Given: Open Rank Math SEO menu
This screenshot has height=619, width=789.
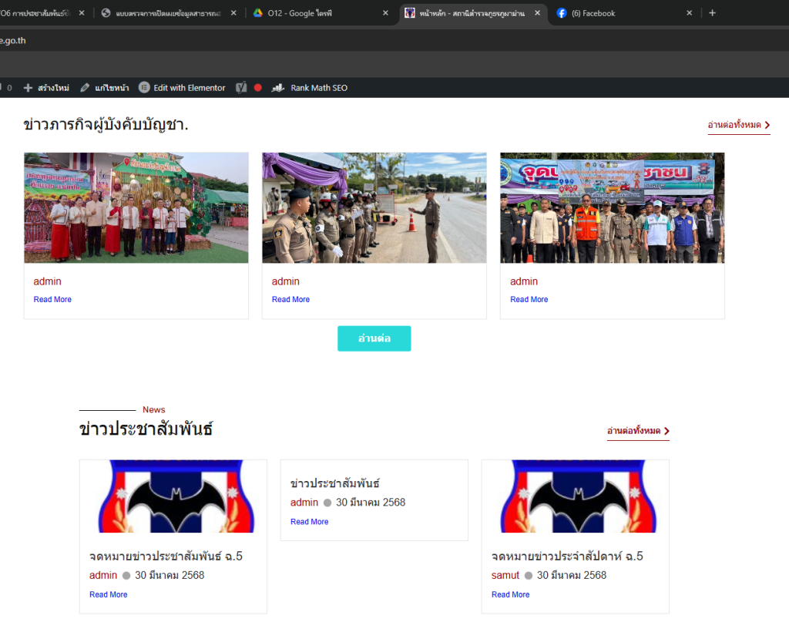Looking at the screenshot, I should (309, 88).
